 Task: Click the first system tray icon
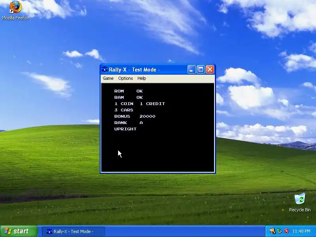click(272, 231)
